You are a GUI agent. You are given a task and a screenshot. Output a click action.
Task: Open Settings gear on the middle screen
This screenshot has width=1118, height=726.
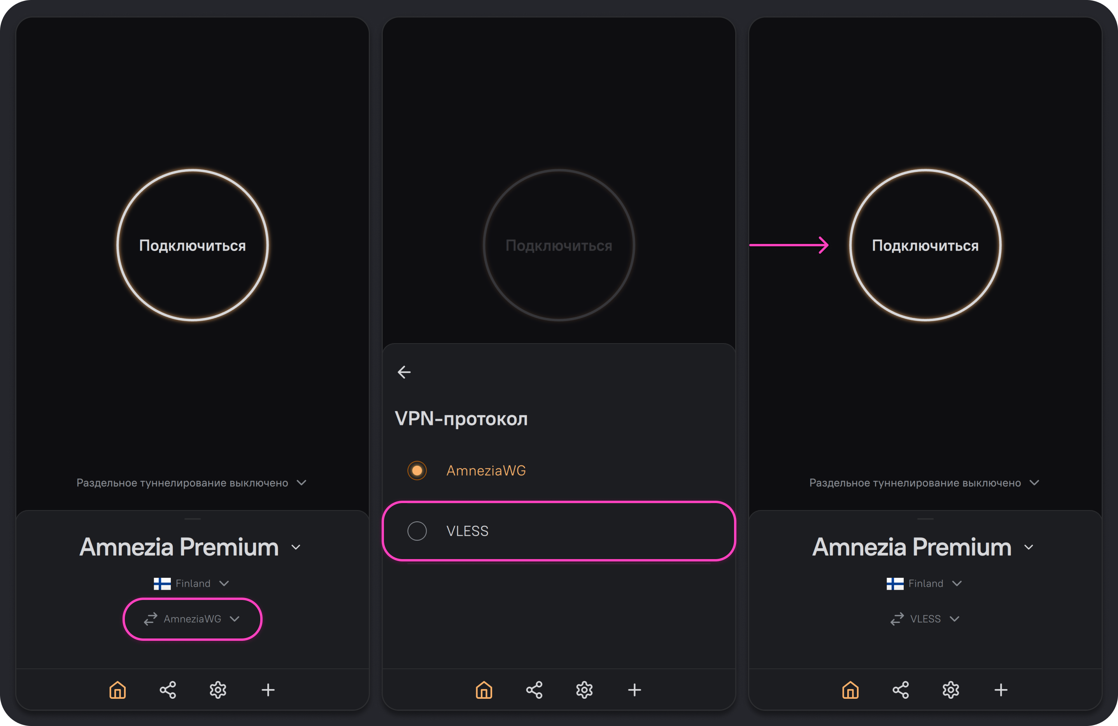pos(584,690)
